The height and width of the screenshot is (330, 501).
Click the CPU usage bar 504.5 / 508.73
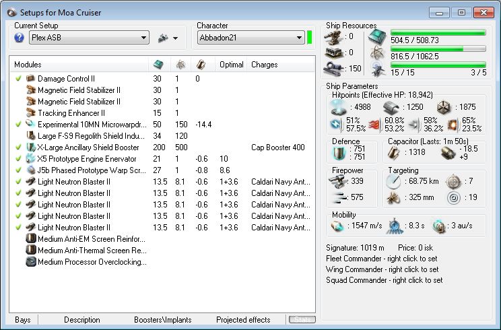click(x=438, y=32)
